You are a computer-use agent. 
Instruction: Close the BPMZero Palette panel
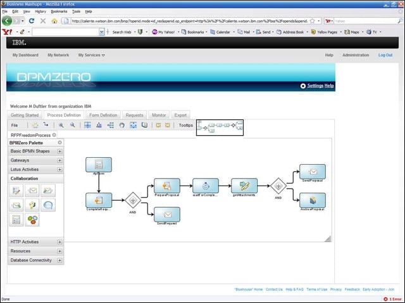pyautogui.click(x=59, y=143)
